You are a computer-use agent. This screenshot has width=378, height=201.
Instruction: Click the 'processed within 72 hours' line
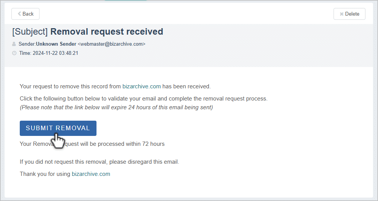92,144
